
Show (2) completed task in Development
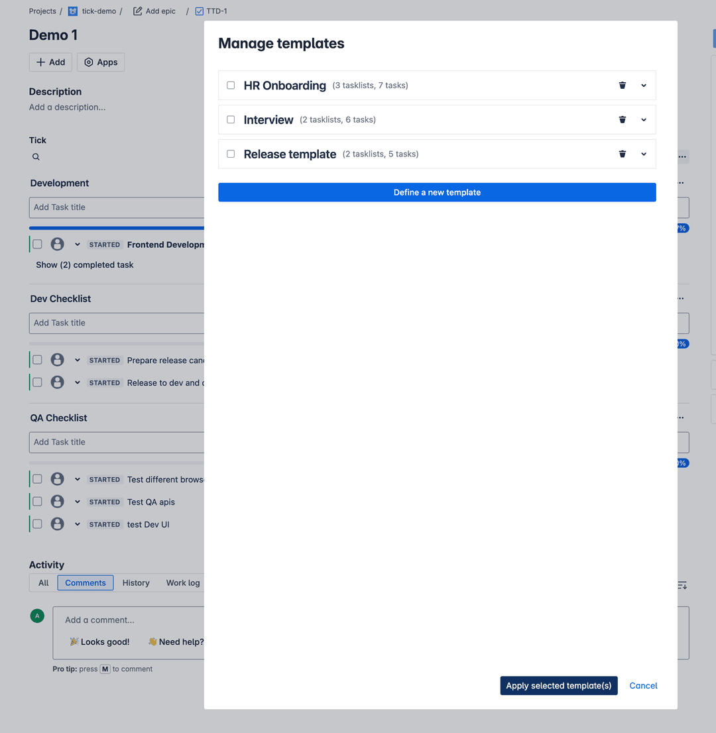pos(85,265)
